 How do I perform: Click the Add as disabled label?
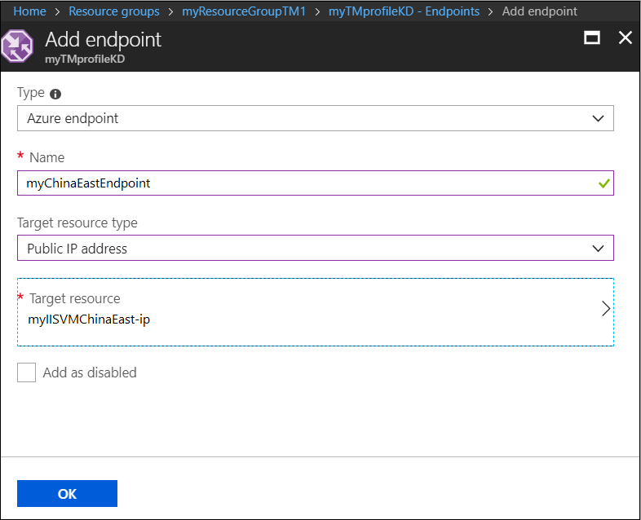pyautogui.click(x=90, y=372)
